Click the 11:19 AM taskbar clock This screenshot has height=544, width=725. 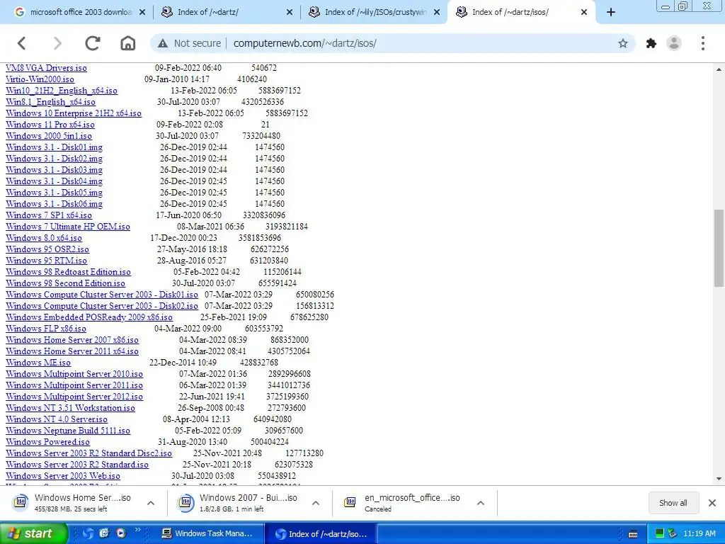click(x=699, y=534)
